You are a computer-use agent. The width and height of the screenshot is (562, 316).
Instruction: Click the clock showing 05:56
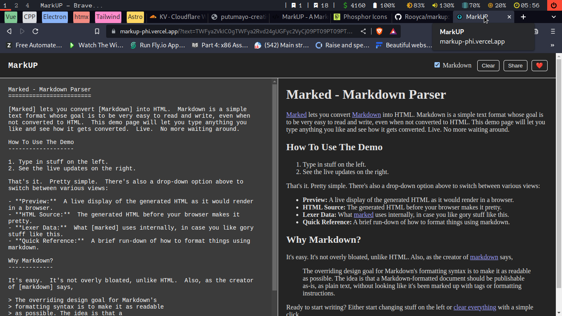[x=527, y=5]
